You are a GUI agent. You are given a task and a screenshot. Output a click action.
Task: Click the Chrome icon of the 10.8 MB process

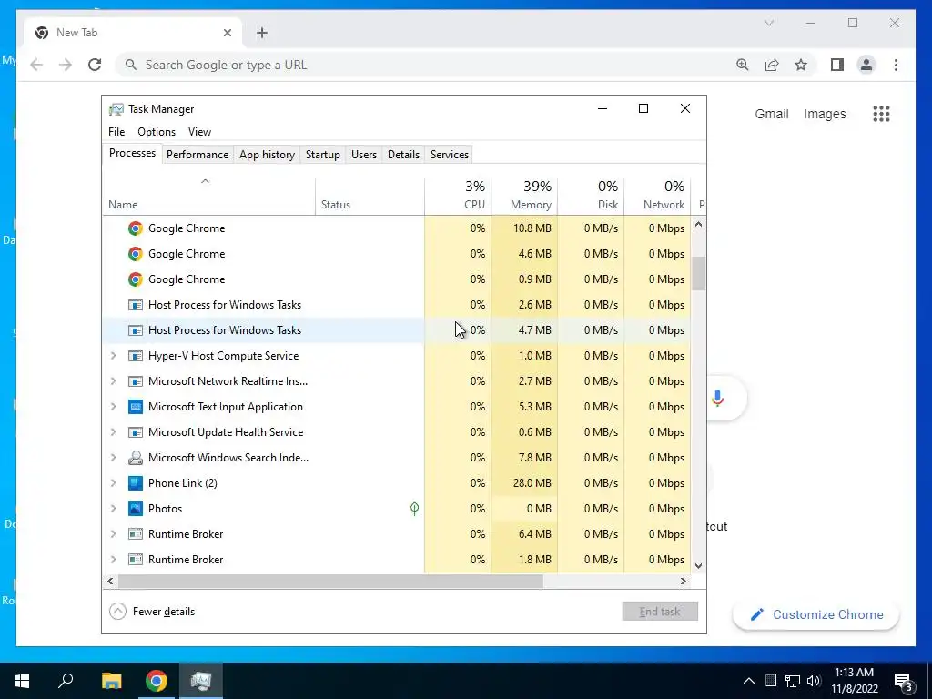136,228
